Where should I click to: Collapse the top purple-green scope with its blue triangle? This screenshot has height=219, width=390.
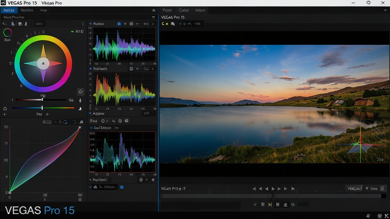click(90, 24)
